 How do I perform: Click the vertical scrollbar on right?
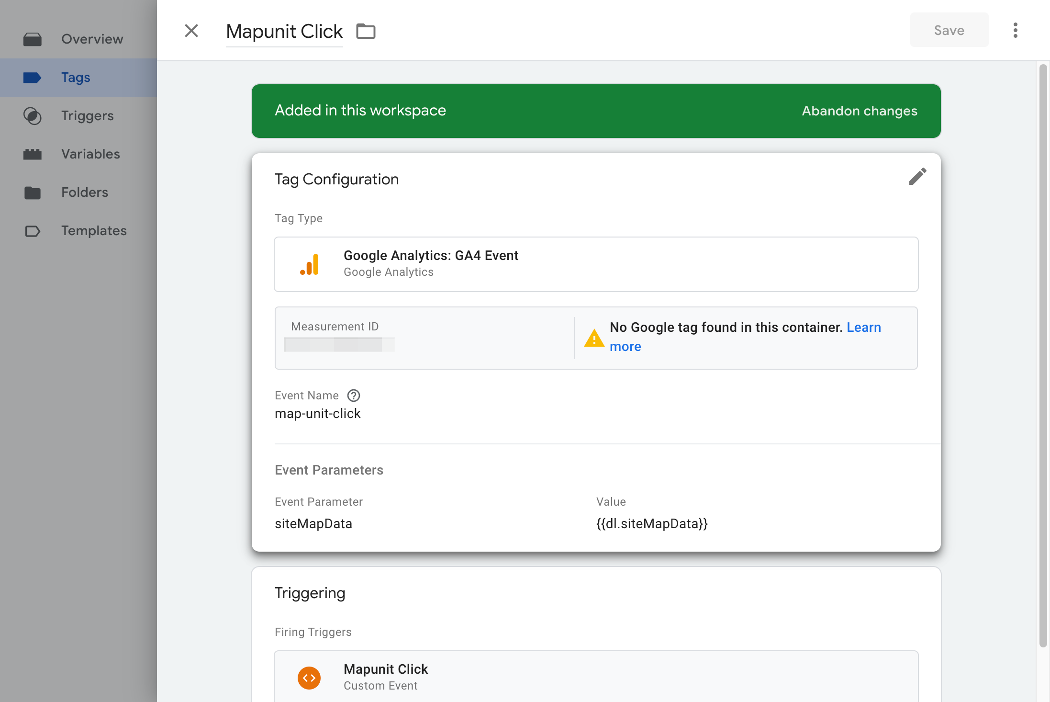pyautogui.click(x=1043, y=356)
